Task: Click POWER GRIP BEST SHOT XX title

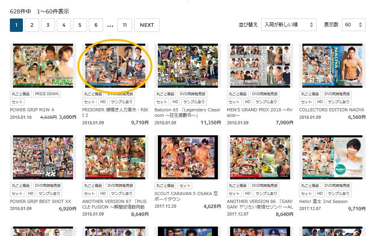Action: point(41,201)
